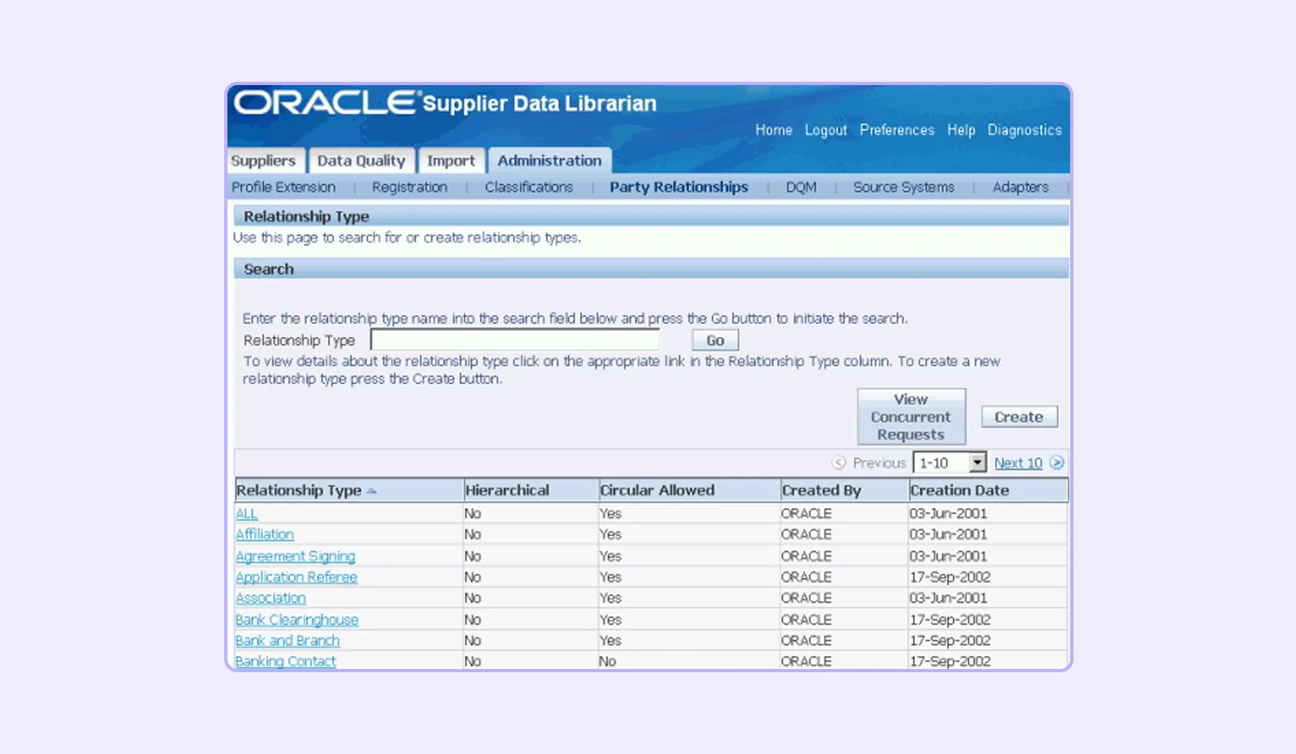Click the Previous page arrow icon
1296x754 pixels.
coord(839,463)
